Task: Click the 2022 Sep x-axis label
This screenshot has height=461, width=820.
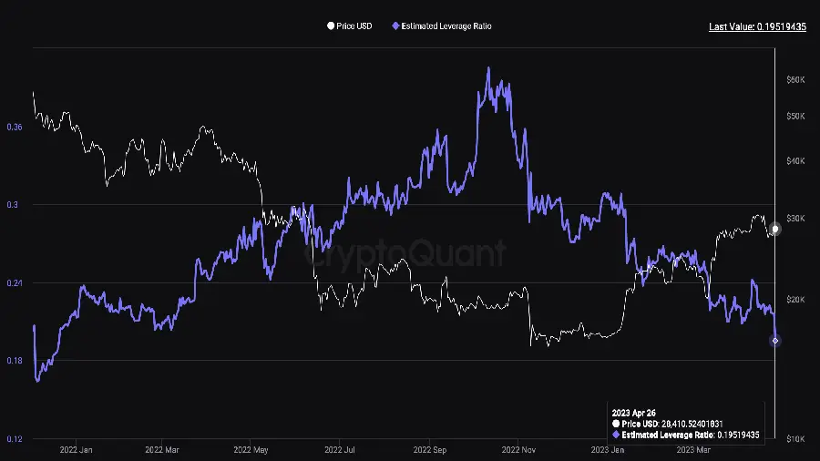Action: (x=428, y=449)
